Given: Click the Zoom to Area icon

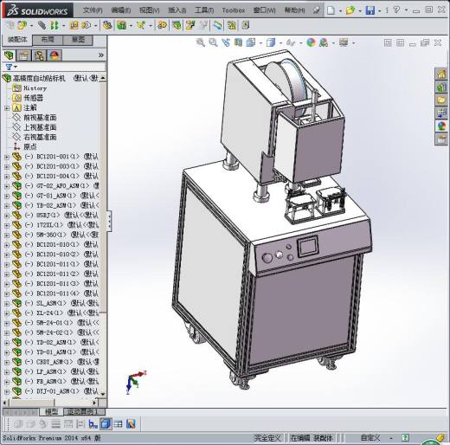Looking at the screenshot, I should pyautogui.click(x=213, y=42).
